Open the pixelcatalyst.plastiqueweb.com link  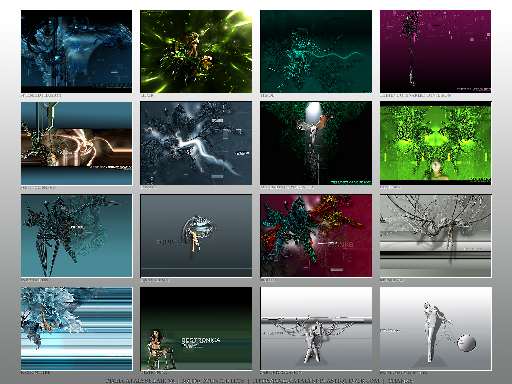(x=316, y=381)
